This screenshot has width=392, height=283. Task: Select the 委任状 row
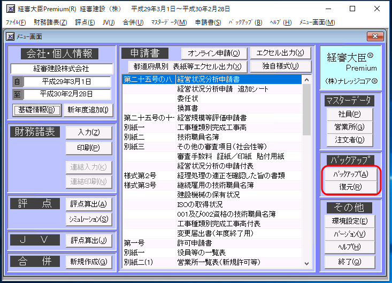tap(212, 99)
